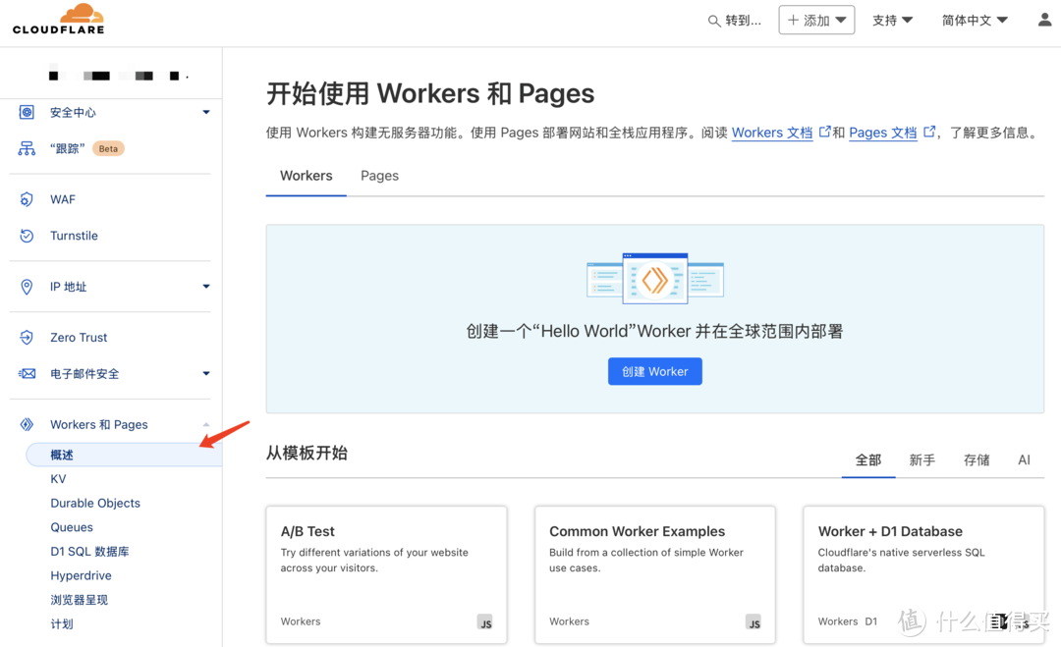Click the IP 地址 location pin icon
This screenshot has height=647, width=1061.
pos(26,287)
